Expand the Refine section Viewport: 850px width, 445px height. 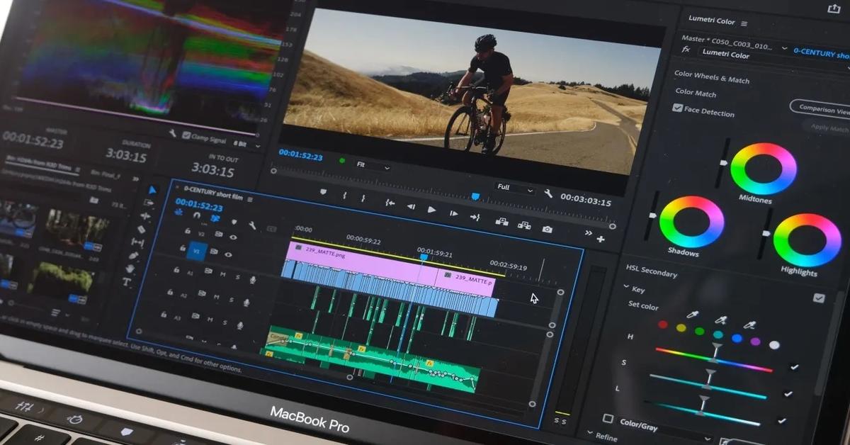click(589, 433)
